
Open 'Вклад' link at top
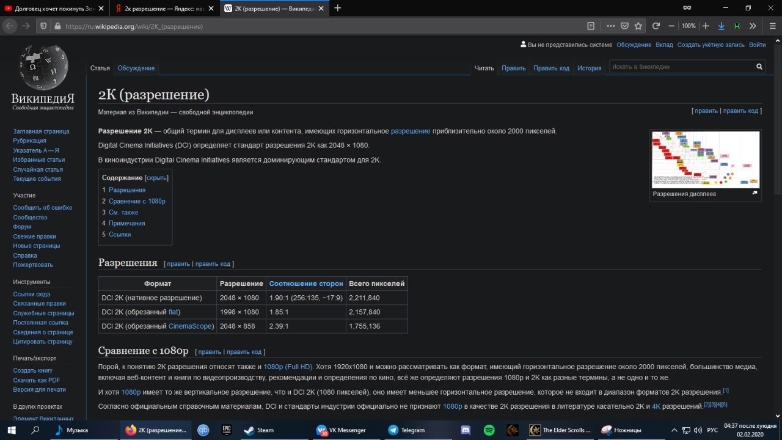tap(664, 45)
